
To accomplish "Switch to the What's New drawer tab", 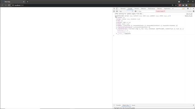I will coord(126,105).
